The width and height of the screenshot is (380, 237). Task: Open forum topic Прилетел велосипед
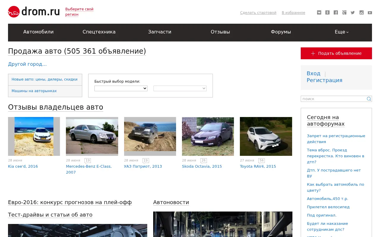coord(328,207)
